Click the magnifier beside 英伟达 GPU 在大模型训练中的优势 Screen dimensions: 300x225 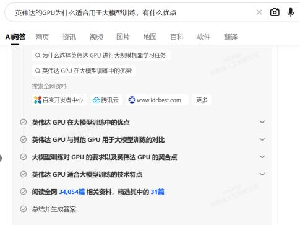(x=38, y=71)
